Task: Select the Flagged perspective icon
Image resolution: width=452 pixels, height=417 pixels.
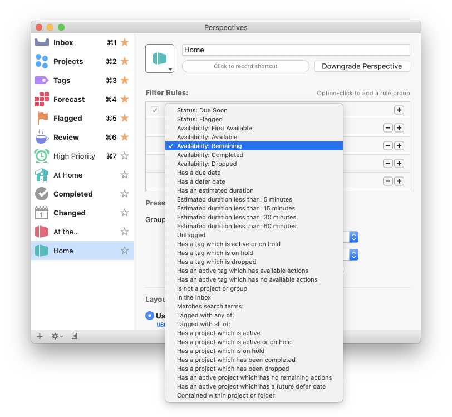Action: (x=42, y=118)
